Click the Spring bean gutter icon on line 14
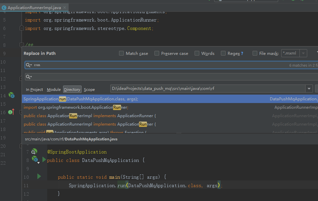The width and height of the screenshot is (318, 201). coord(11,95)
